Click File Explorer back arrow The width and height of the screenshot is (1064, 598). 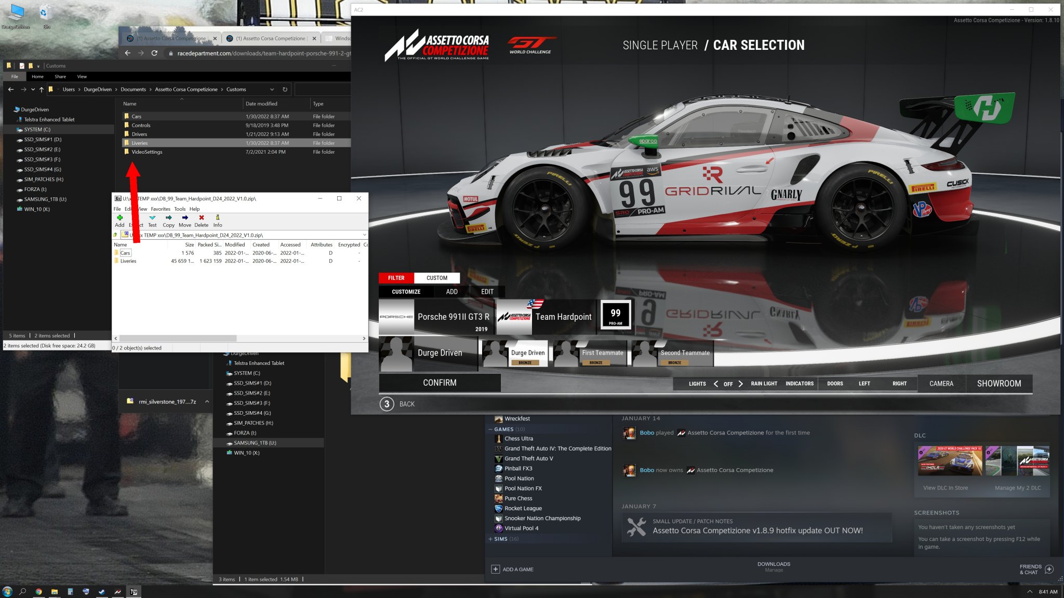coord(11,89)
